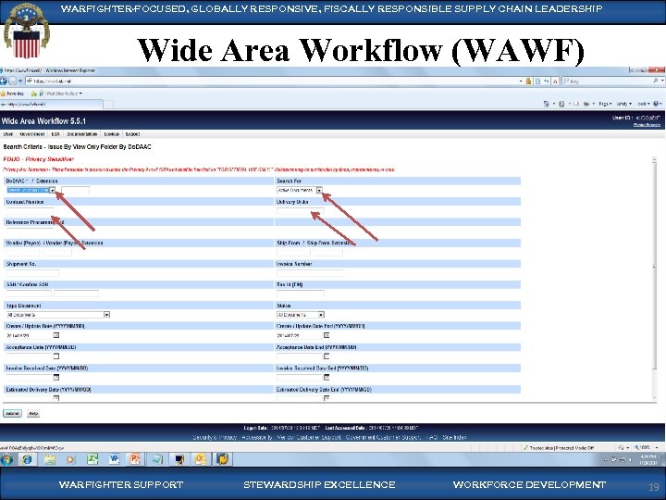This screenshot has height=500, width=666.
Task: Click the Windows Start orb
Action: click(x=6, y=459)
